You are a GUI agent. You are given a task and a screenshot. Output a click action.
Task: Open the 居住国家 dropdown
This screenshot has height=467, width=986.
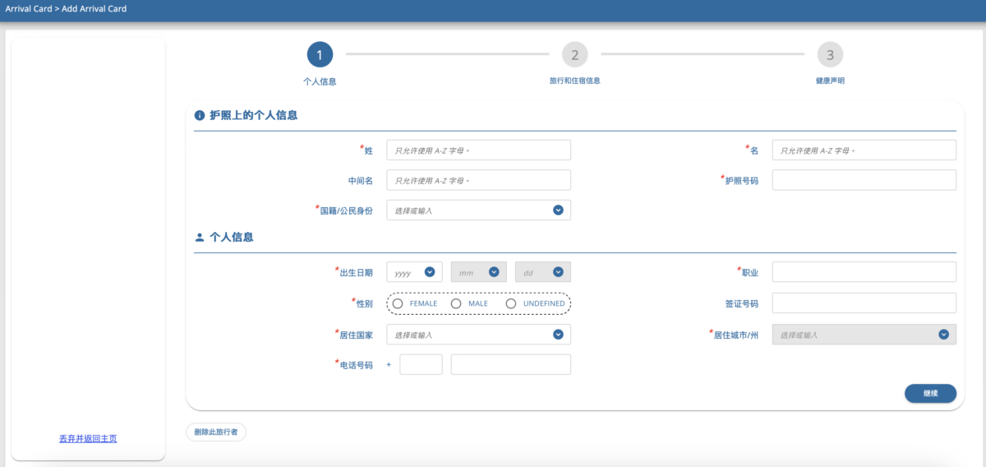(558, 335)
